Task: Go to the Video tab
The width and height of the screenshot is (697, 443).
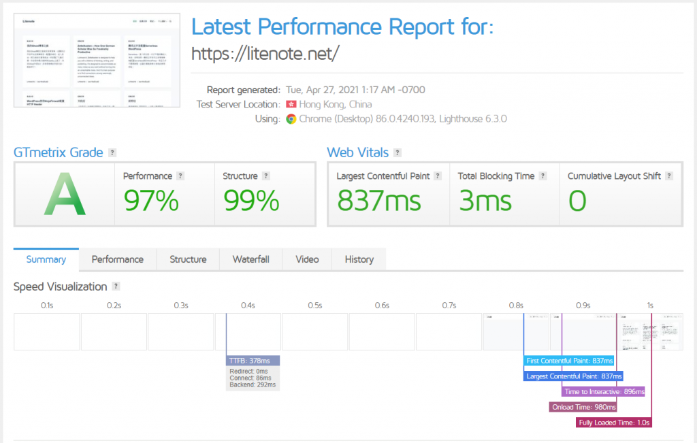Action: pos(307,259)
